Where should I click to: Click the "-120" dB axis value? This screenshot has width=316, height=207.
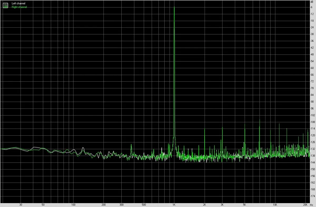click(x=313, y=135)
